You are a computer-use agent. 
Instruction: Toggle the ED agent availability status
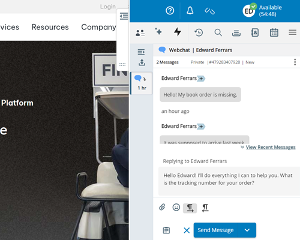coord(262,11)
